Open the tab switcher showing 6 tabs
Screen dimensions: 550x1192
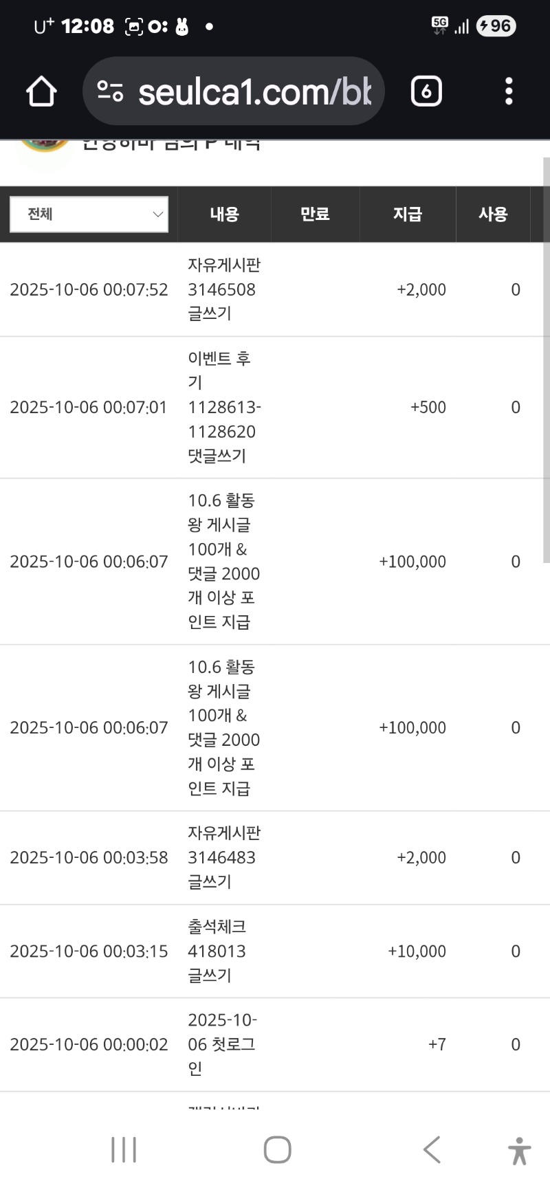click(426, 91)
